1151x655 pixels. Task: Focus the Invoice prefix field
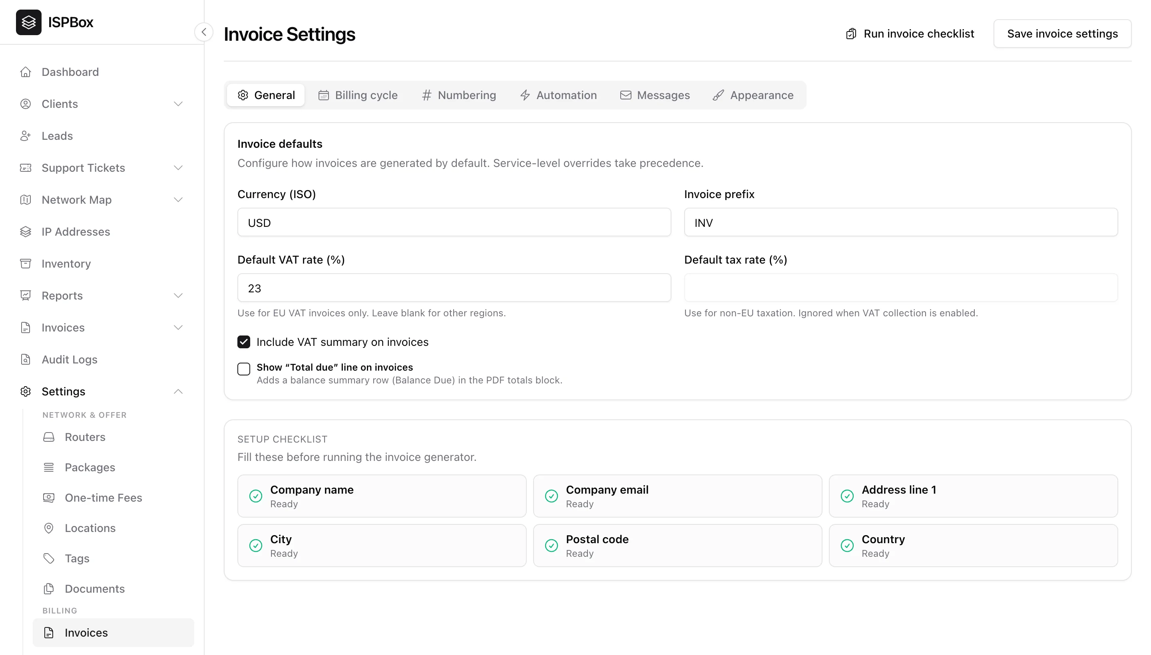pyautogui.click(x=901, y=222)
